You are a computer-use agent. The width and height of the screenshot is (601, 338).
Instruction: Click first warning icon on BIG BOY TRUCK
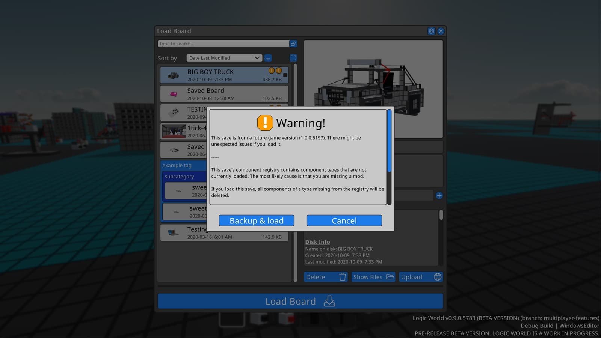272,71
